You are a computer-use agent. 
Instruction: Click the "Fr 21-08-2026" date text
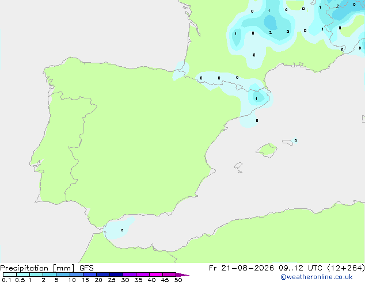241,268
